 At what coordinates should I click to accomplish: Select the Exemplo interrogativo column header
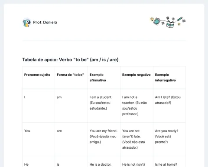click(169, 77)
